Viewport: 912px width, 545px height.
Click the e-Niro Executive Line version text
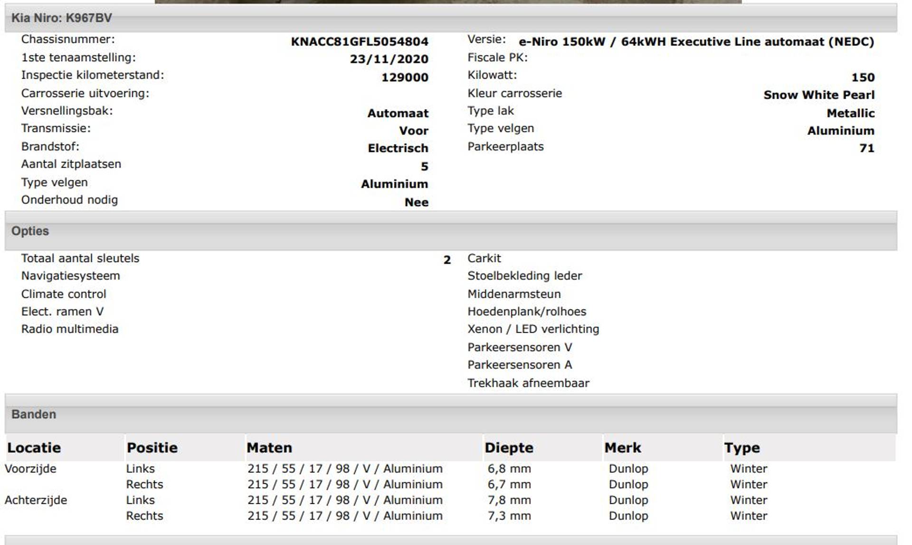[696, 42]
